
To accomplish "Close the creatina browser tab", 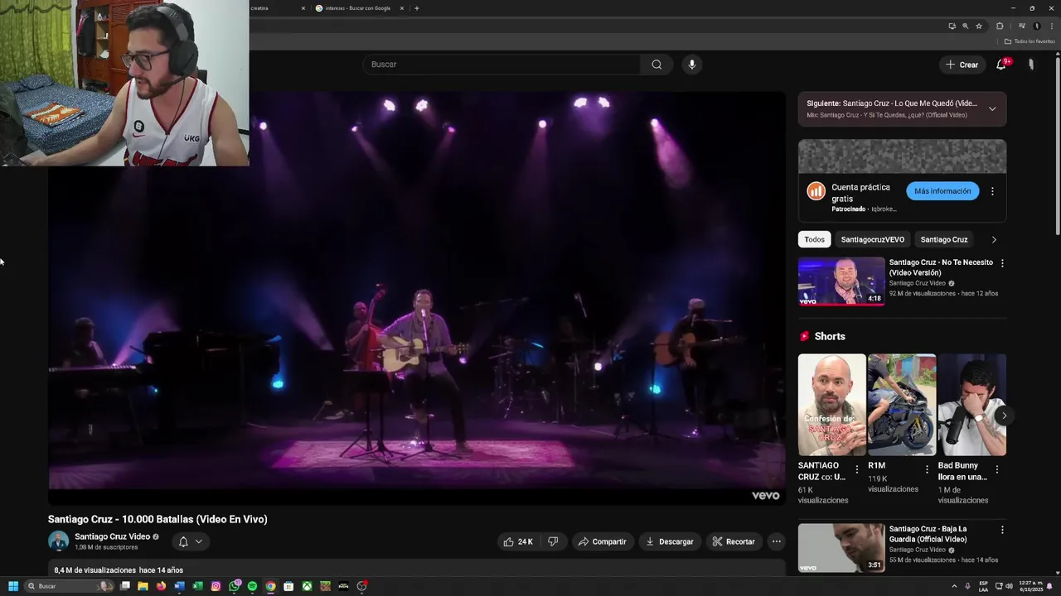I will 303,8.
